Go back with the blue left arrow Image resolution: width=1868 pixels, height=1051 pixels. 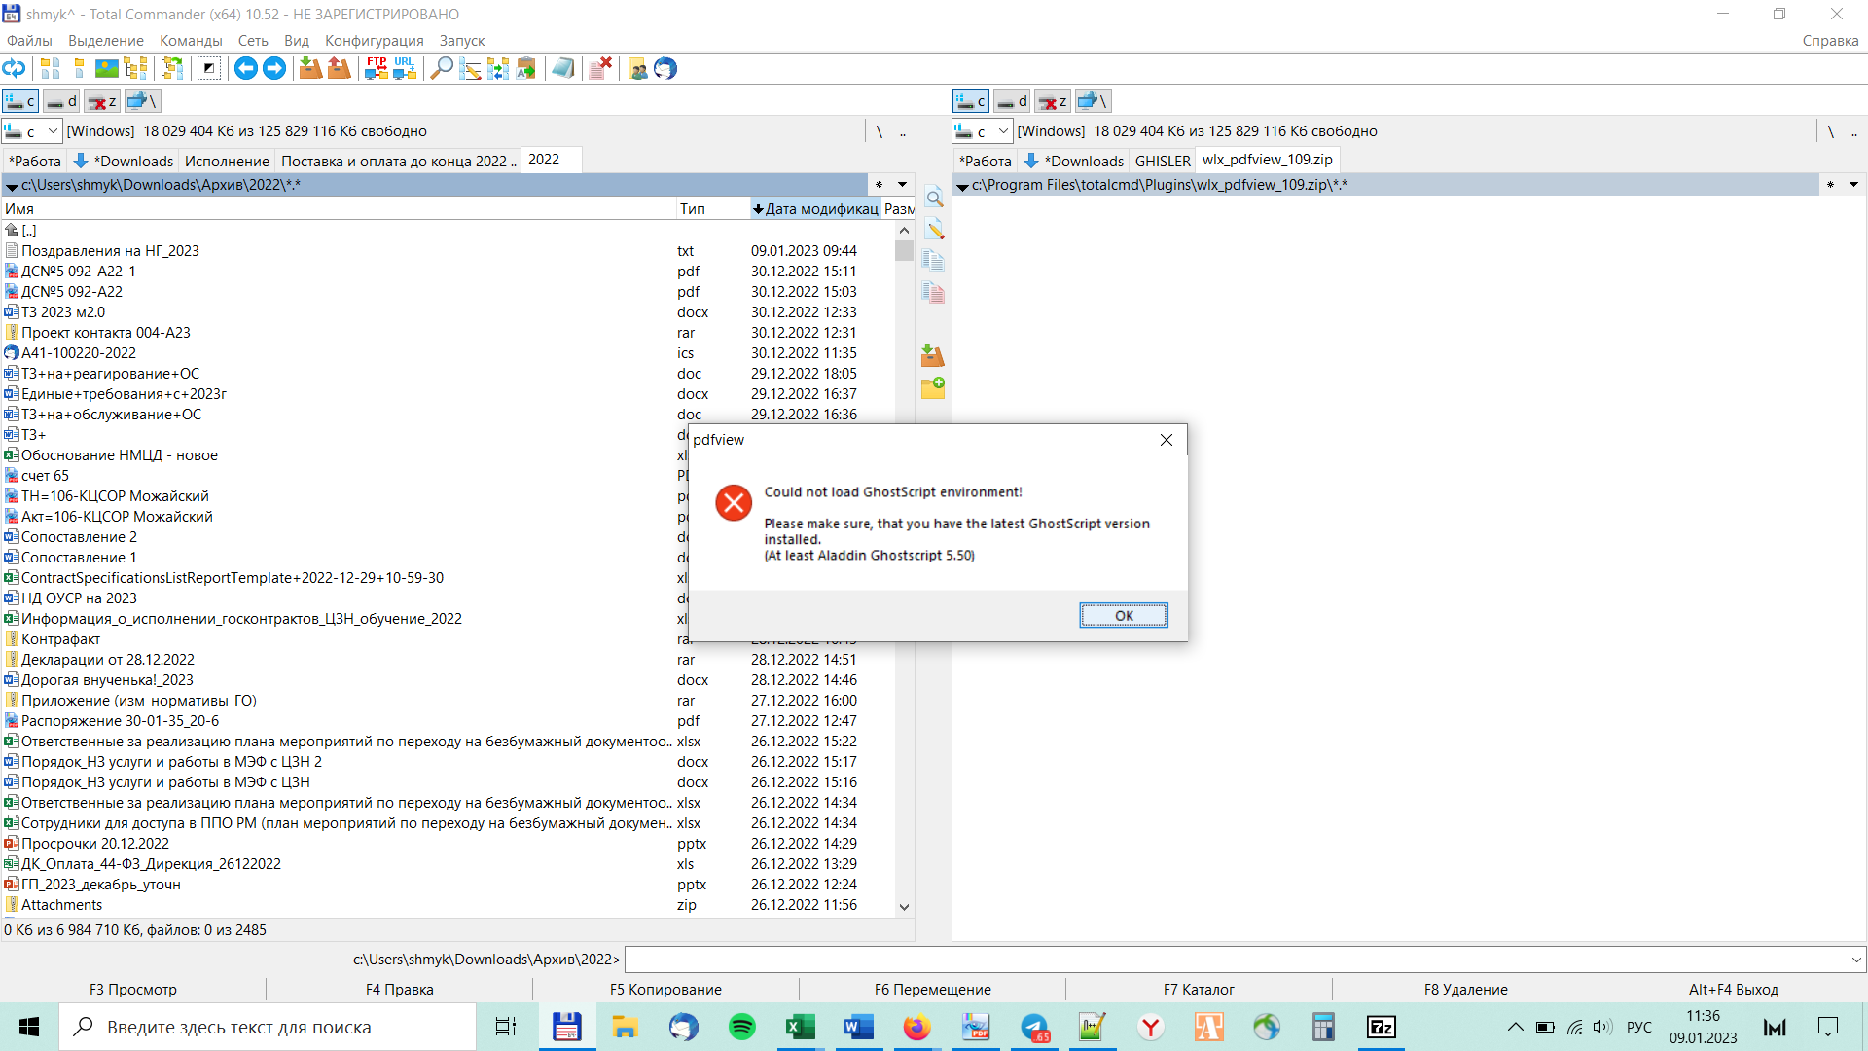click(x=246, y=68)
